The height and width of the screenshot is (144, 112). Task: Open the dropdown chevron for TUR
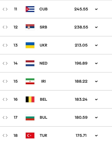(96, 136)
